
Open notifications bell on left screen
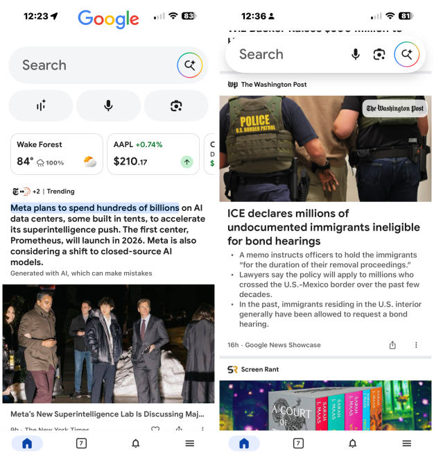[x=136, y=444]
